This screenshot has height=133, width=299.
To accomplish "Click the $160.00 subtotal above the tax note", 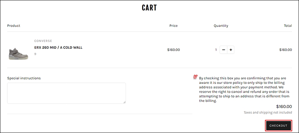I will [284, 107].
